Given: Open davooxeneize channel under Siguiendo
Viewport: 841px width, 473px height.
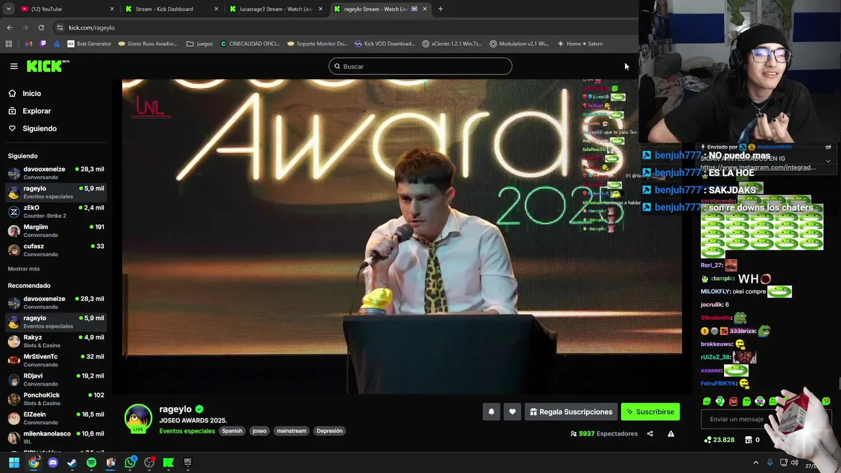Looking at the screenshot, I should pyautogui.click(x=55, y=173).
